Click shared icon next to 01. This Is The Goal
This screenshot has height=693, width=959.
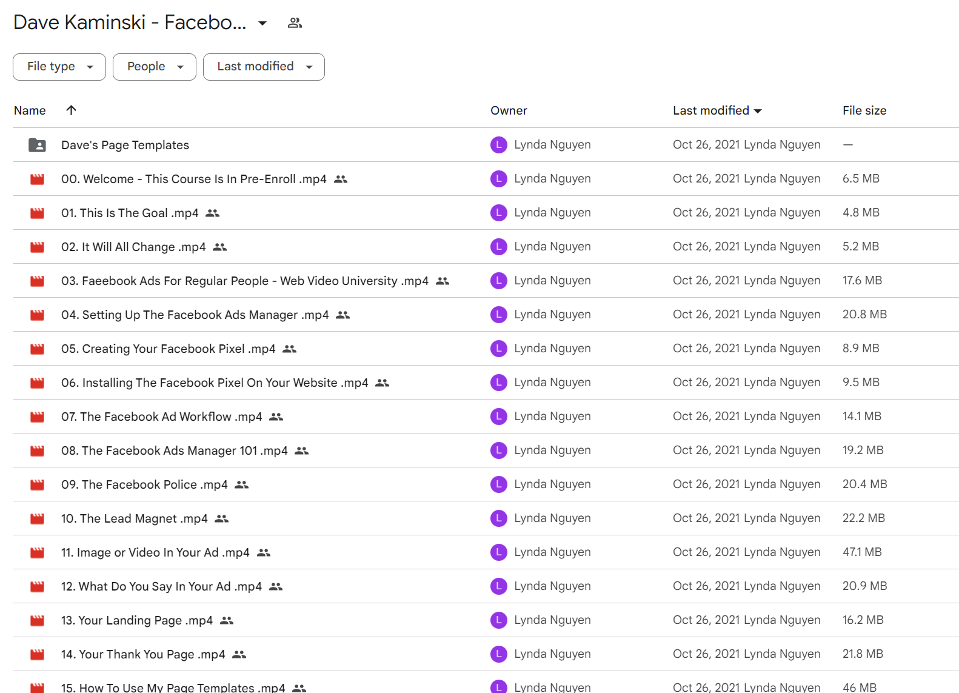pos(212,213)
